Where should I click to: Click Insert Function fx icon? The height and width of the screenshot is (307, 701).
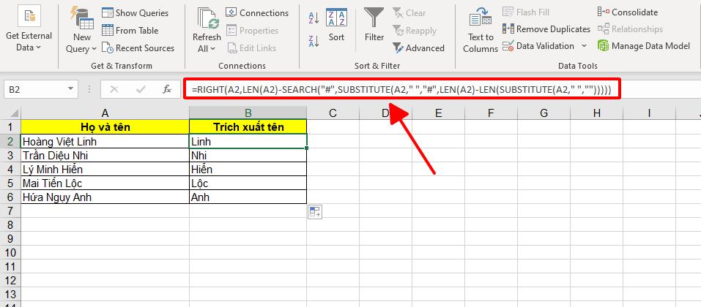click(x=167, y=89)
